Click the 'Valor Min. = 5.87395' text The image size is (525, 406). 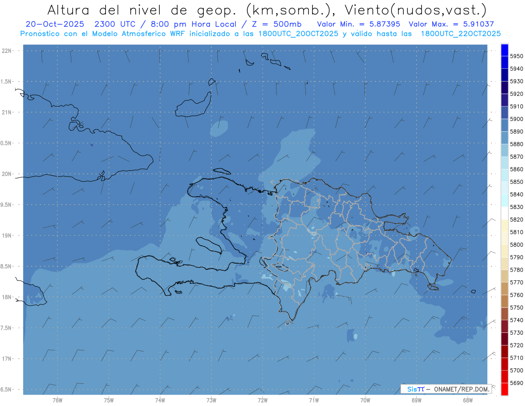click(x=359, y=24)
